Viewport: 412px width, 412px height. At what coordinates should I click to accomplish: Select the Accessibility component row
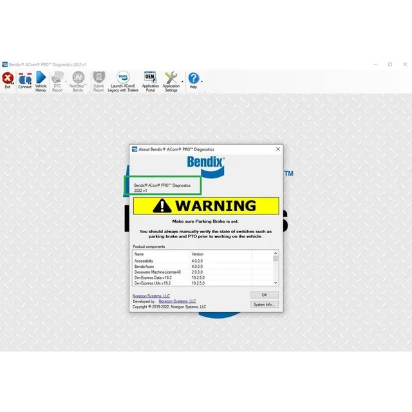(x=203, y=261)
